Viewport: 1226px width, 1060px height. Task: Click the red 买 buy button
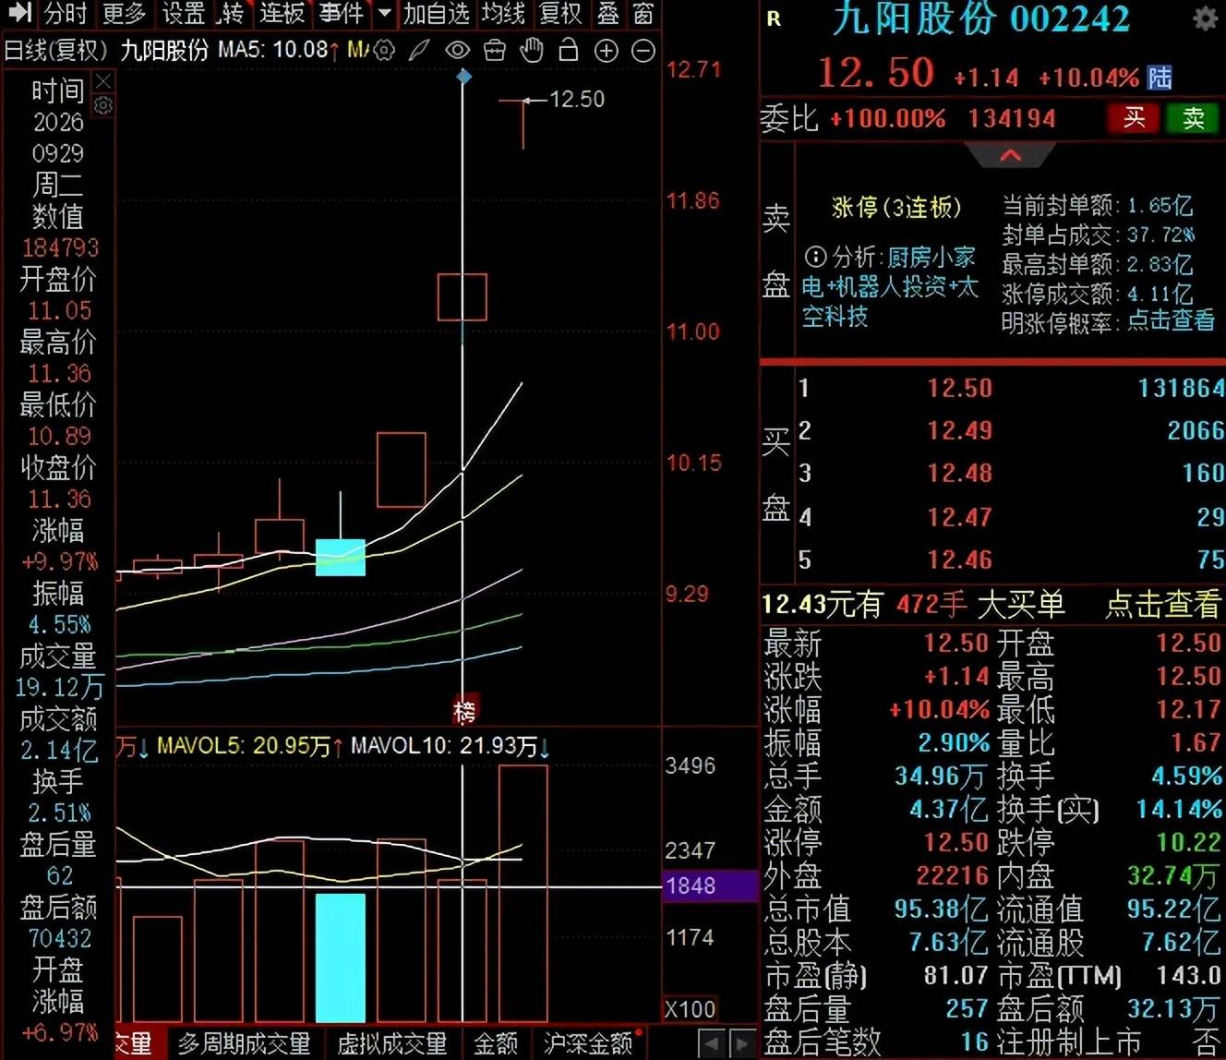[x=1134, y=118]
